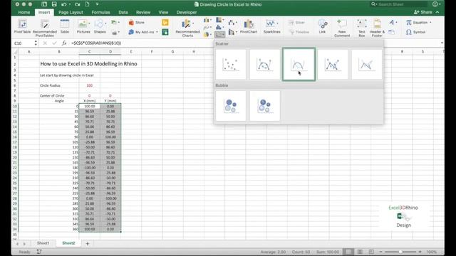Switch to Page Layout view in the status bar
456x256 pixels.
[360, 252]
